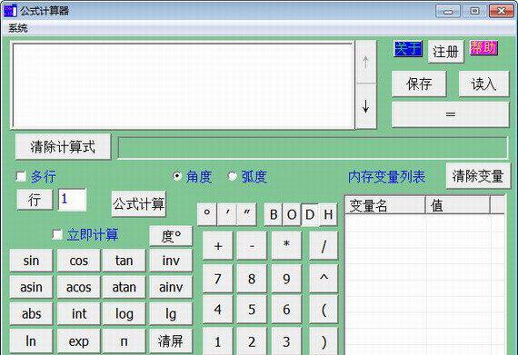518x355 pixels.
Task: Enable the 立即计算 instant calculation checkbox
Action: point(57,234)
